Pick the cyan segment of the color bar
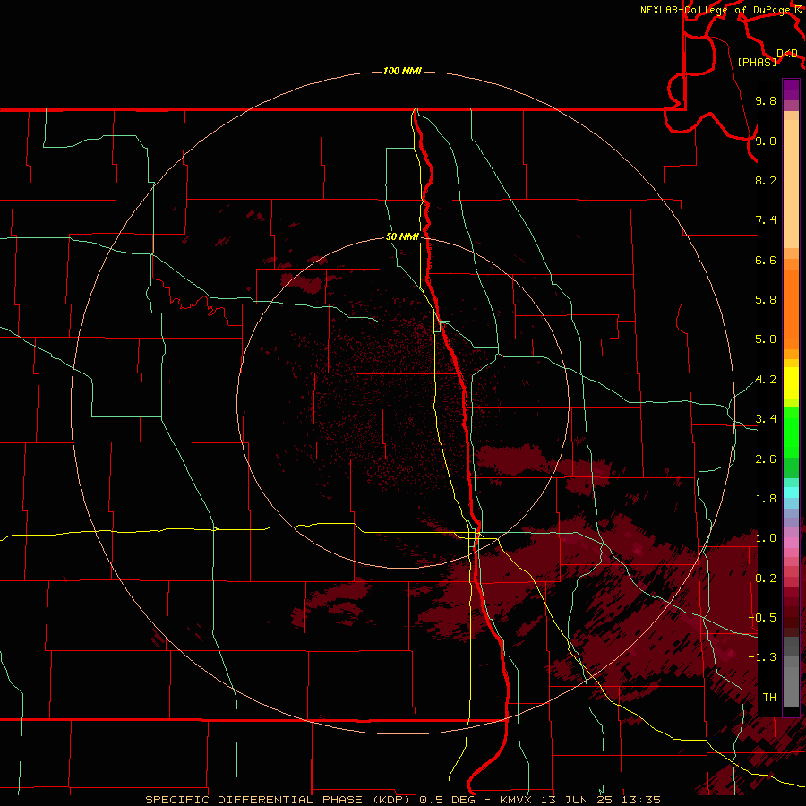The width and height of the screenshot is (806, 806). pos(791,493)
